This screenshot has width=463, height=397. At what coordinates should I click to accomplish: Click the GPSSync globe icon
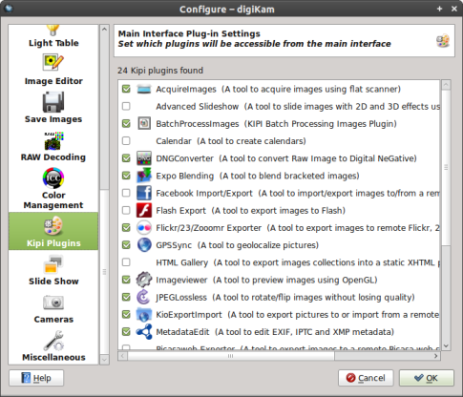point(144,245)
